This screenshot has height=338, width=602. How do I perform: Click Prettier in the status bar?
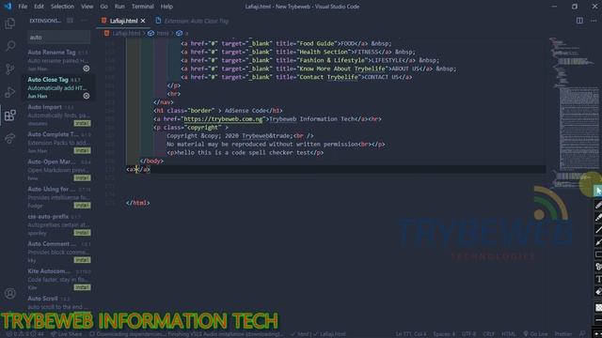coord(562,334)
